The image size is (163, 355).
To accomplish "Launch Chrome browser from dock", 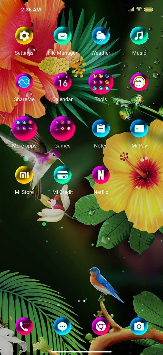I will (101, 326).
